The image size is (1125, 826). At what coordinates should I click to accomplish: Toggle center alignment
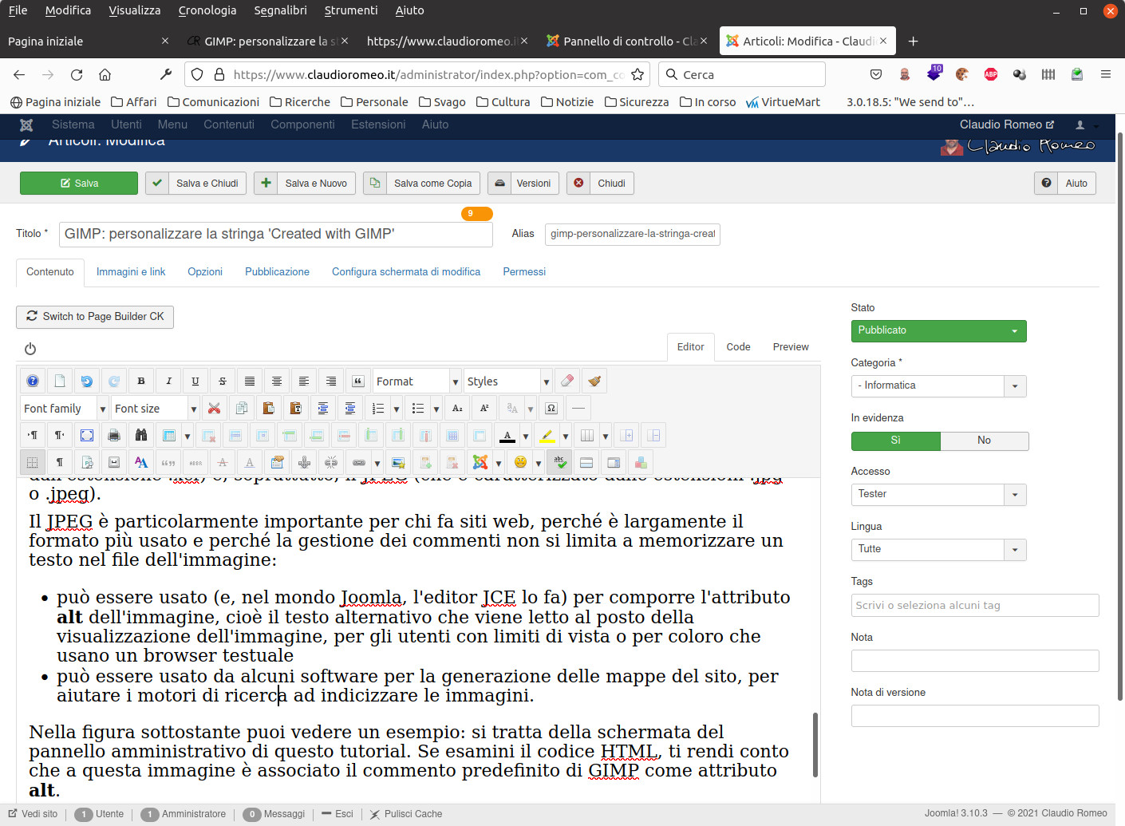pyautogui.click(x=277, y=381)
